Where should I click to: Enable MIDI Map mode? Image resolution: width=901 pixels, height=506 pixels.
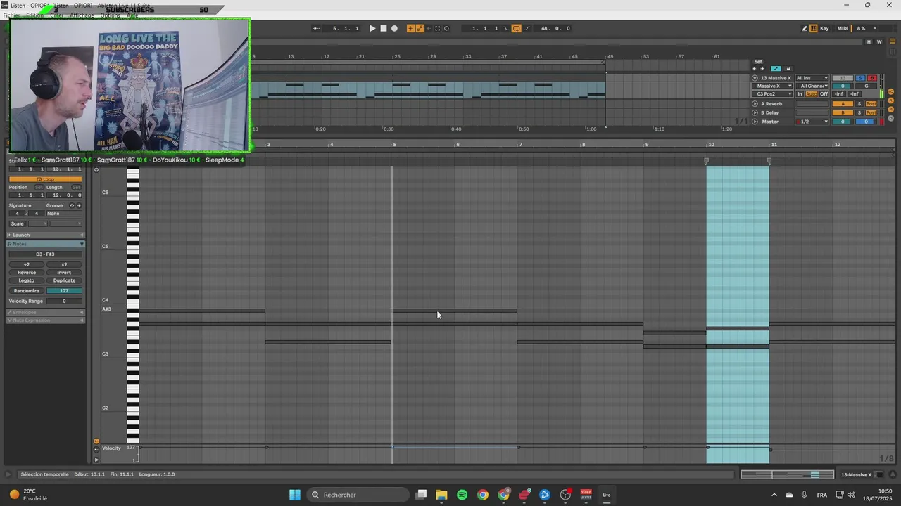click(x=843, y=28)
